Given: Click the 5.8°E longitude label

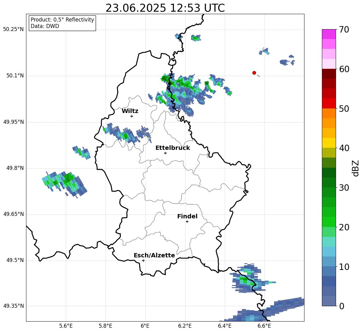Looking at the screenshot, I should coord(105,326).
